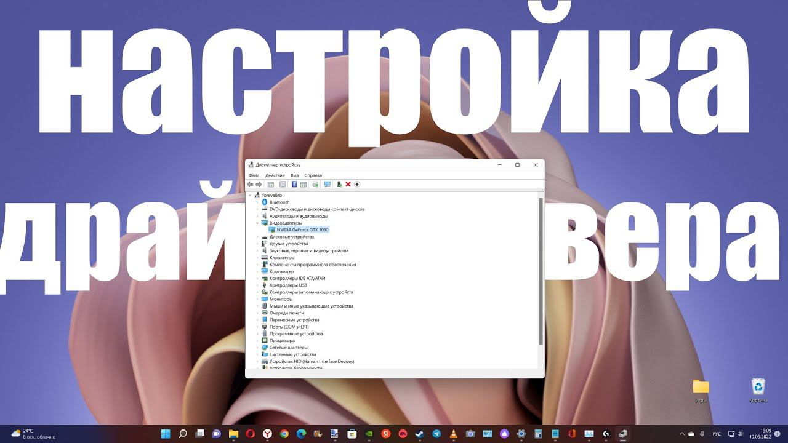The height and width of the screenshot is (443, 788).
Task: Click the green Update driver toolbar icon
Action: click(339, 184)
